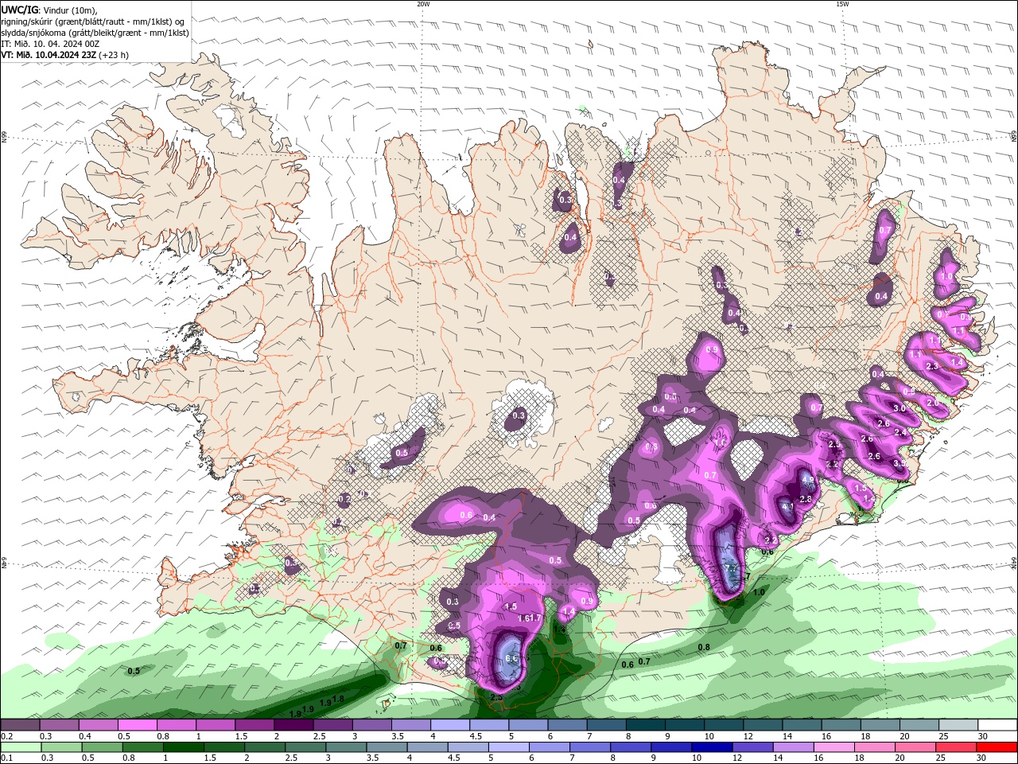Click the "30" label on the purple snow scale

[x=983, y=736]
